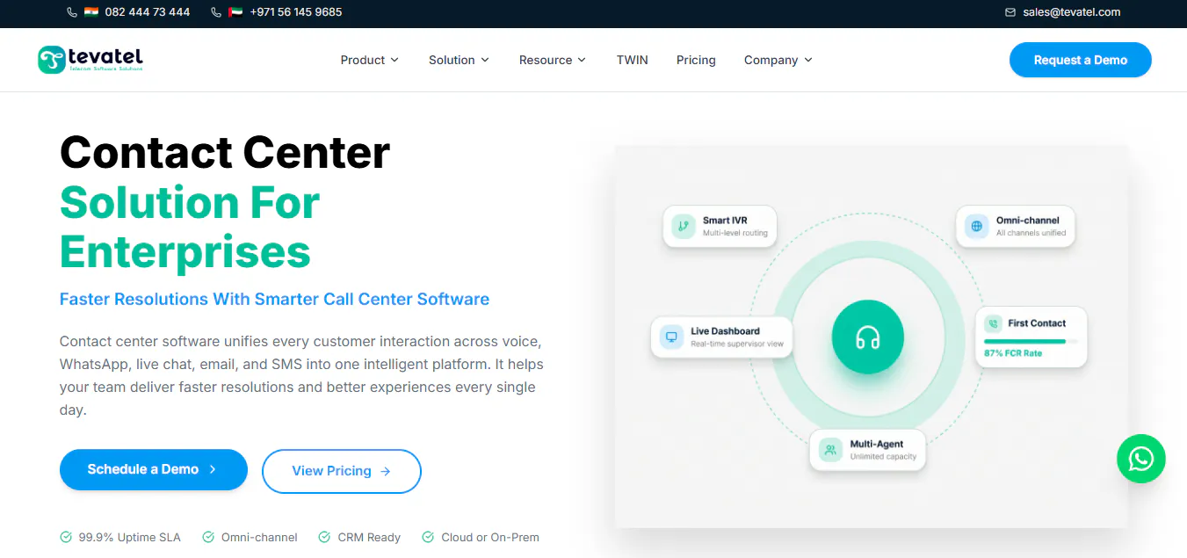Click the Unlimited capacity subtitle

(x=883, y=457)
